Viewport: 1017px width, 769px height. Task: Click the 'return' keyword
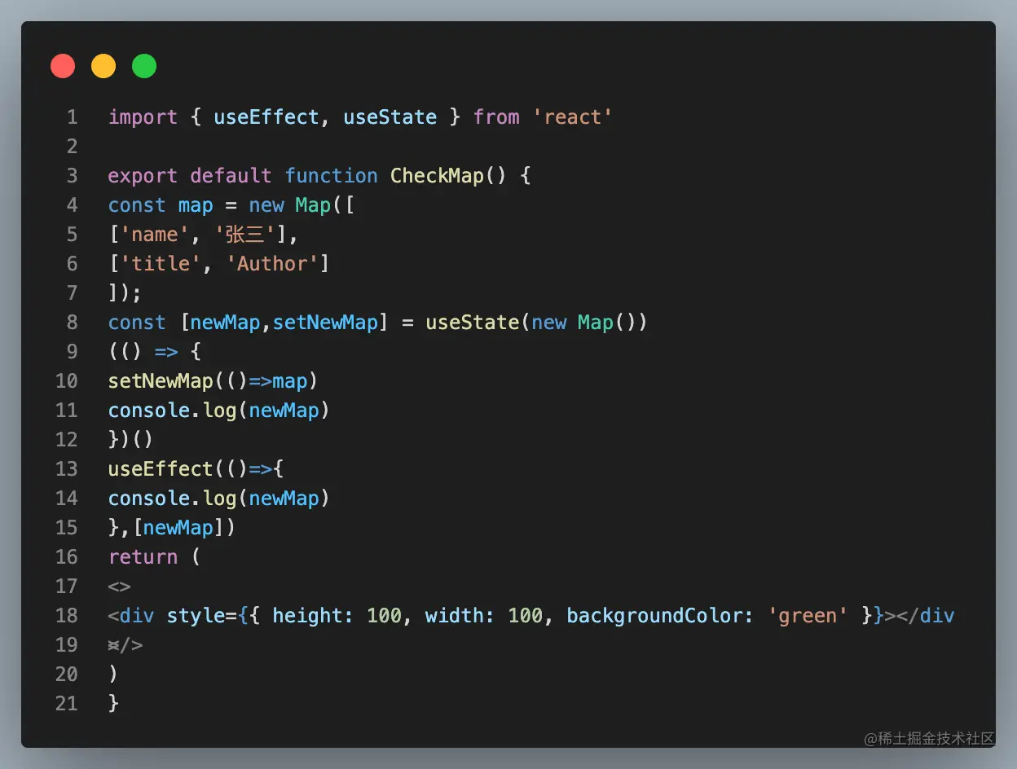pos(143,557)
